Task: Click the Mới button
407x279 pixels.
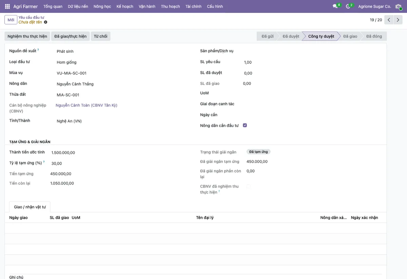Action: 11,20
